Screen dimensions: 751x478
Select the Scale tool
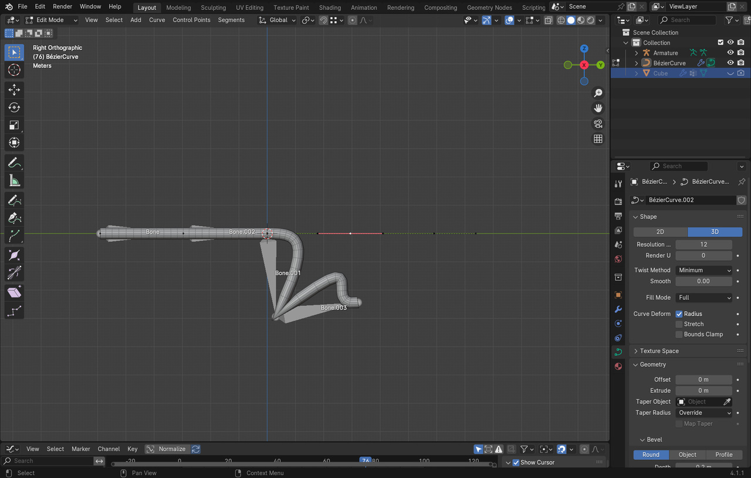[x=14, y=125]
